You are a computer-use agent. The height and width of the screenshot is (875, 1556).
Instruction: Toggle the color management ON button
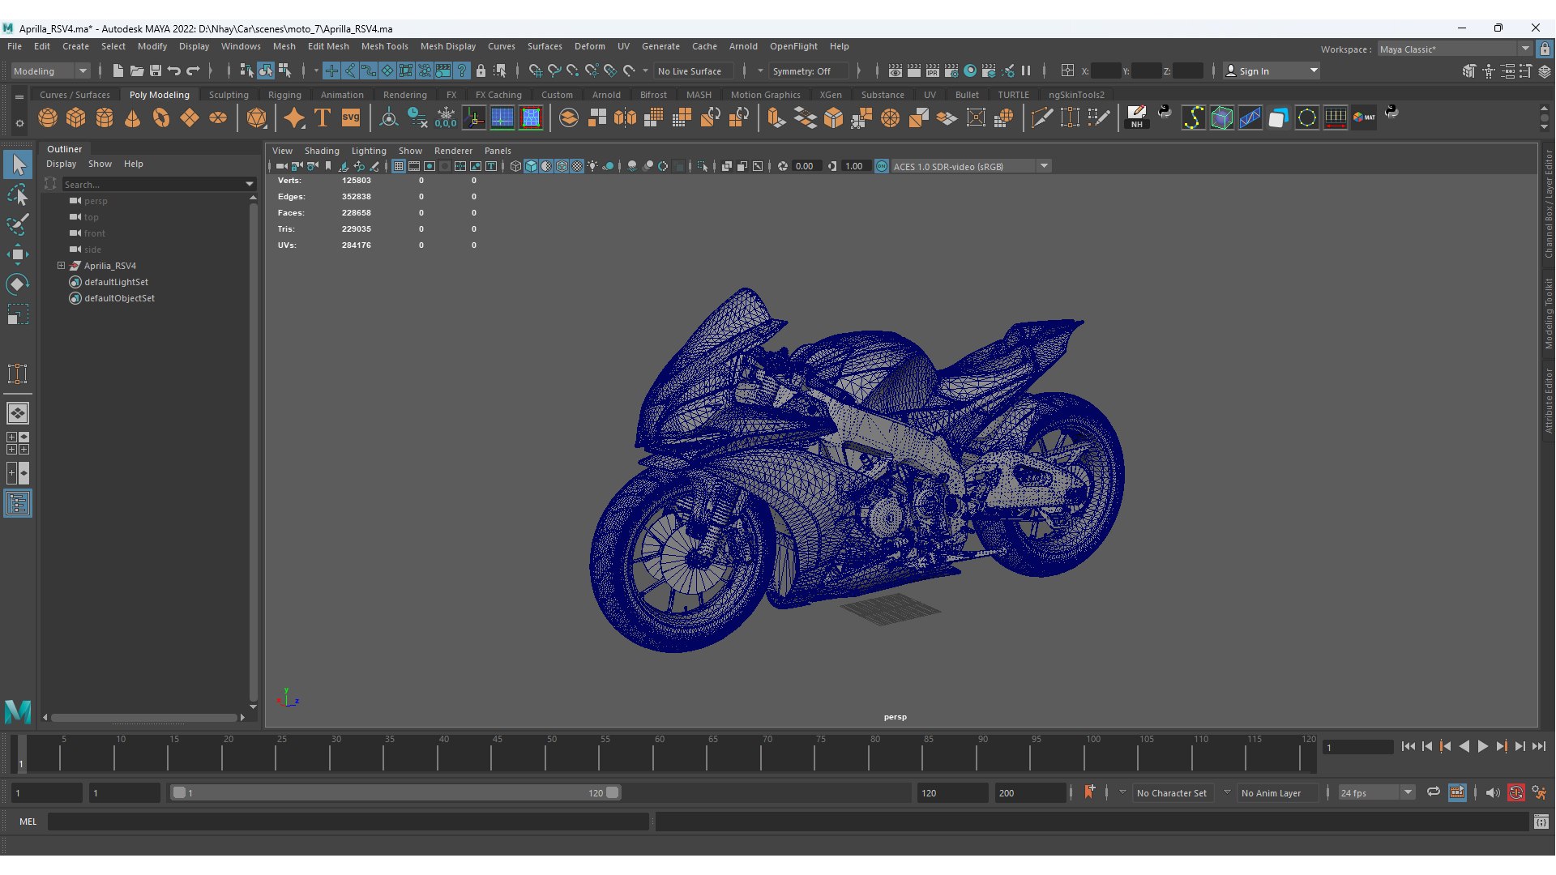882,166
